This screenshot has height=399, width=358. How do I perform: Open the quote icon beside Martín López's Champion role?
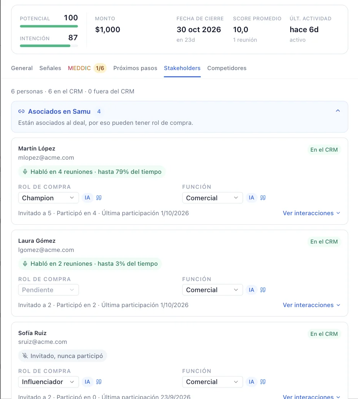99,198
